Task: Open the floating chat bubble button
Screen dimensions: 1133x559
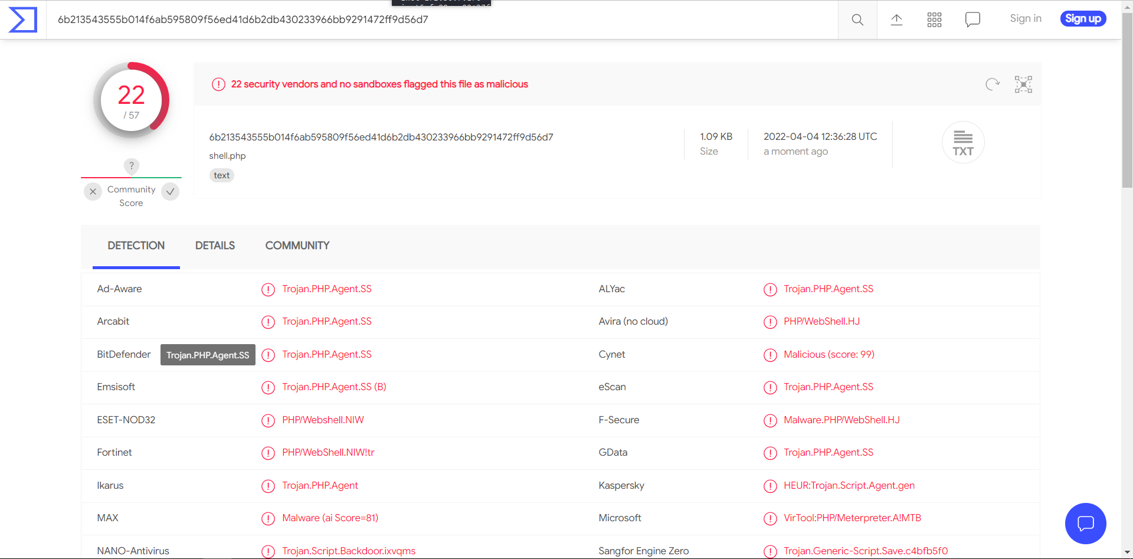Action: tap(1085, 523)
